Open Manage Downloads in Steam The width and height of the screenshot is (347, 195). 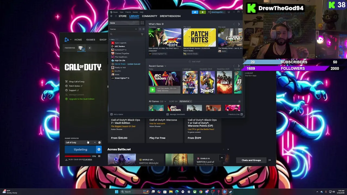point(176,115)
